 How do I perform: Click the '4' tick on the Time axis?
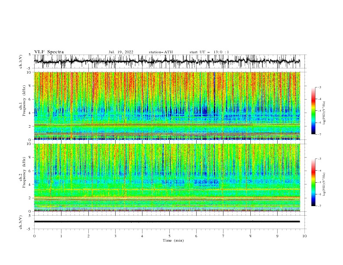point(142,236)
